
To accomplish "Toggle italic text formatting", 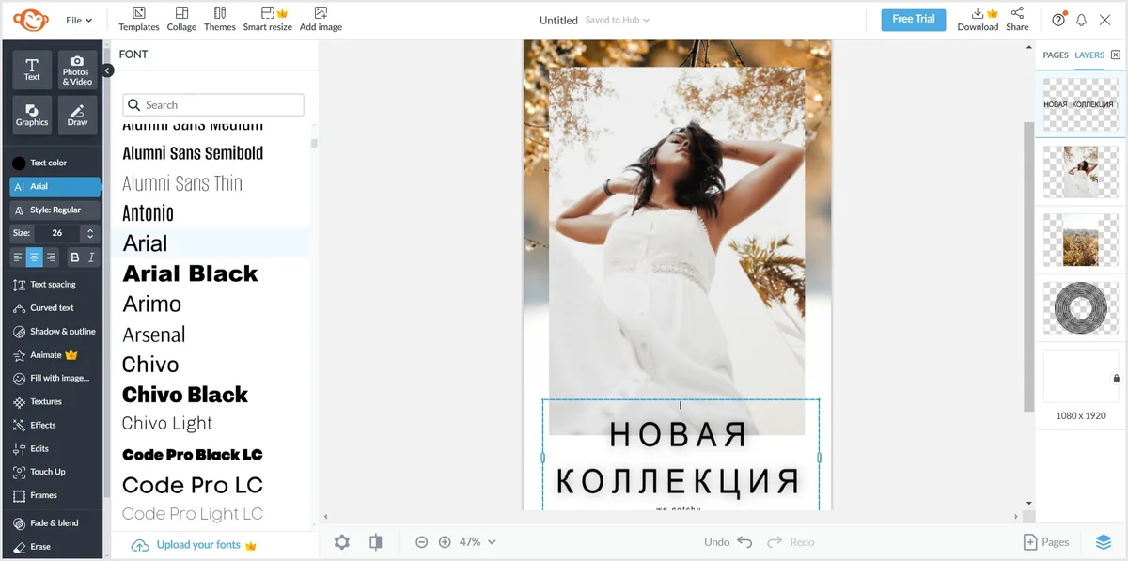I will tap(91, 257).
